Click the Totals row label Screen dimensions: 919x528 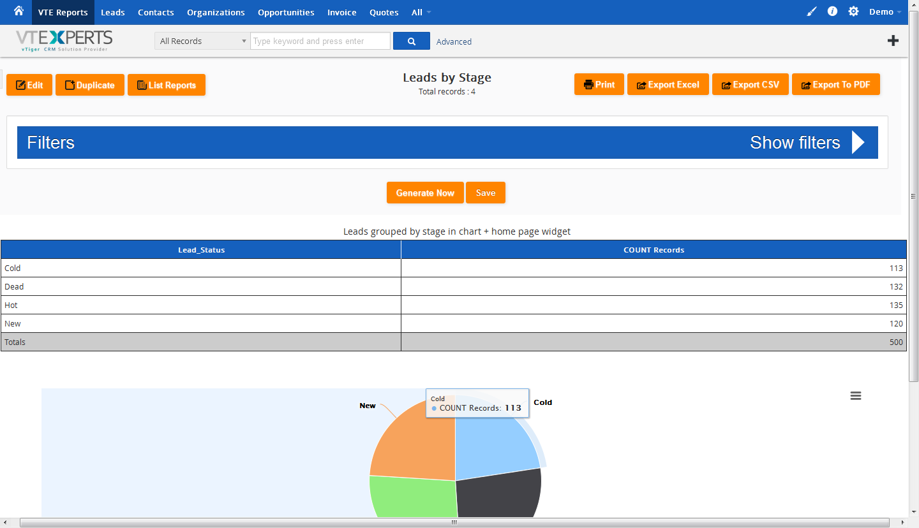pos(15,342)
